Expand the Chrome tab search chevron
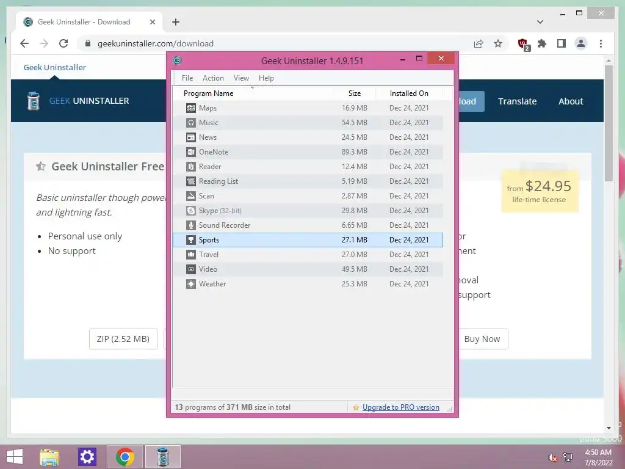 [x=540, y=22]
